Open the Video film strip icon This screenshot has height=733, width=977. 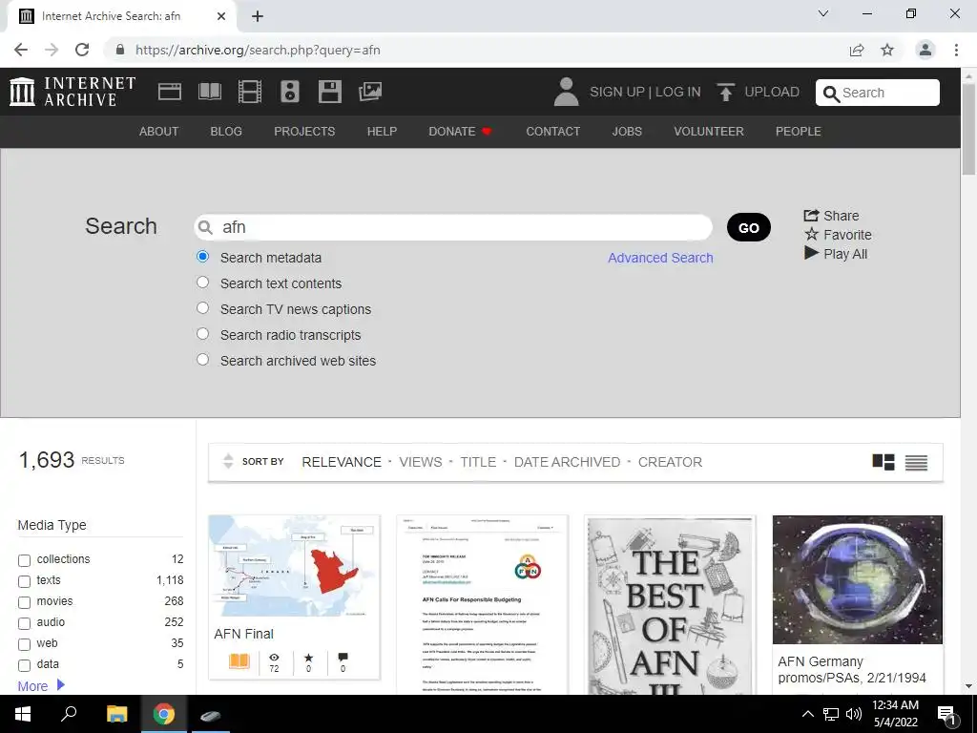click(250, 92)
